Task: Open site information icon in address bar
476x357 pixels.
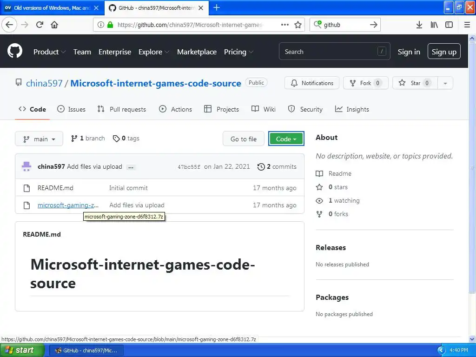Action: pos(101,25)
